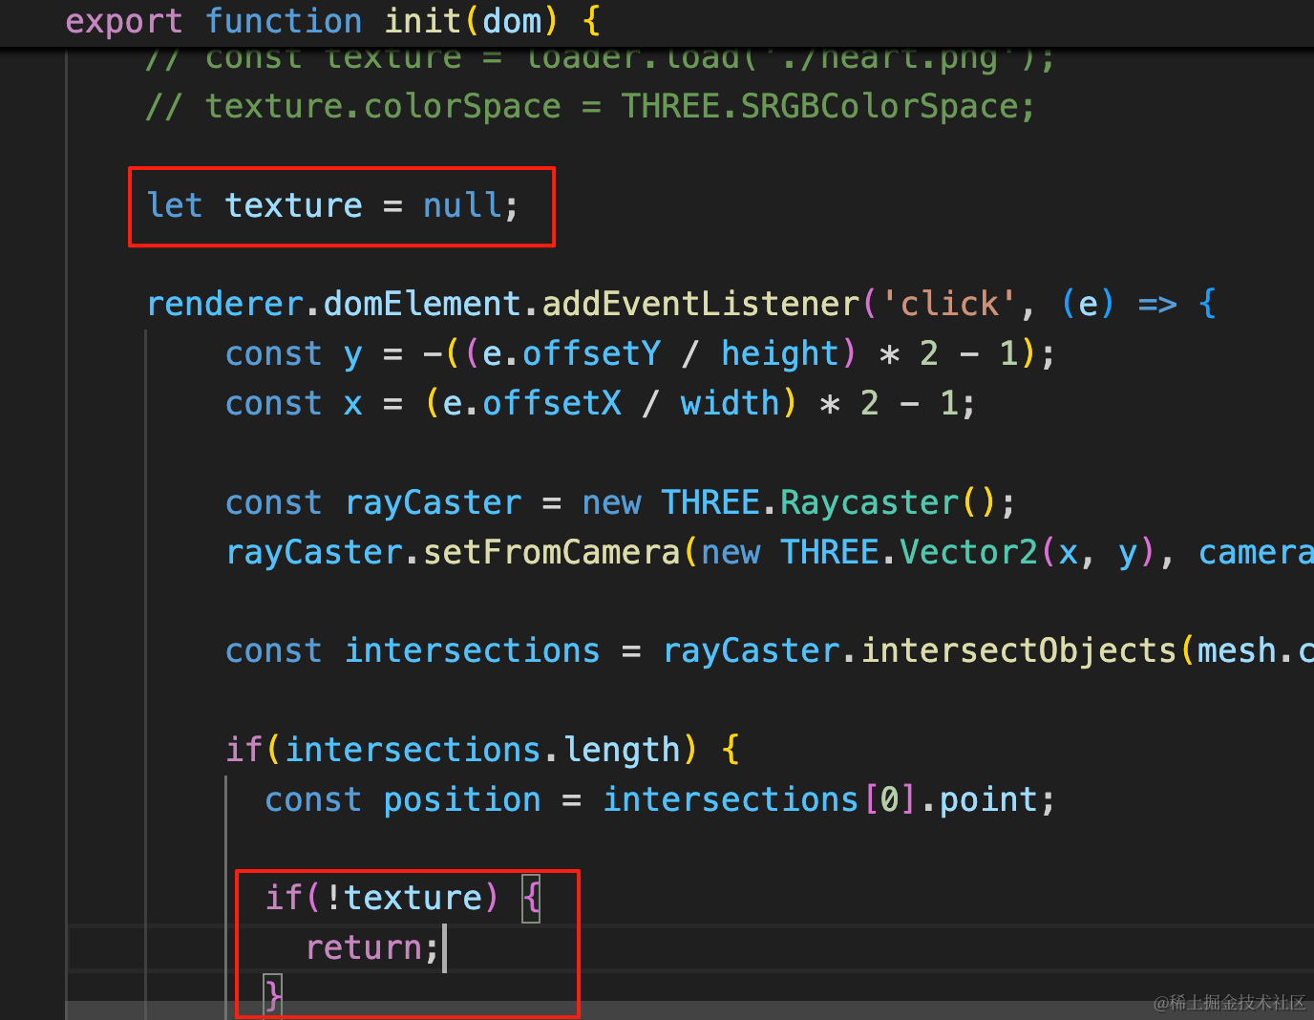The height and width of the screenshot is (1020, 1314).
Task: Click '!texture' in the if condition
Action: point(404,898)
